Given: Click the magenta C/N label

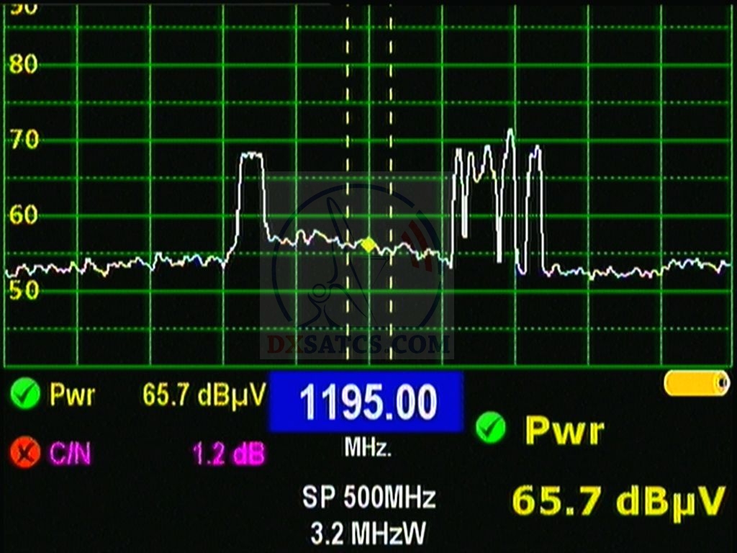Looking at the screenshot, I should tap(70, 454).
